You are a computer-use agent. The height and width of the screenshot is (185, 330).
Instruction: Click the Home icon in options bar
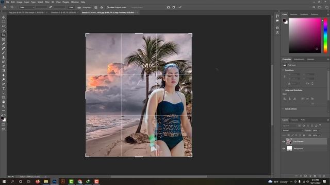click(5, 7)
